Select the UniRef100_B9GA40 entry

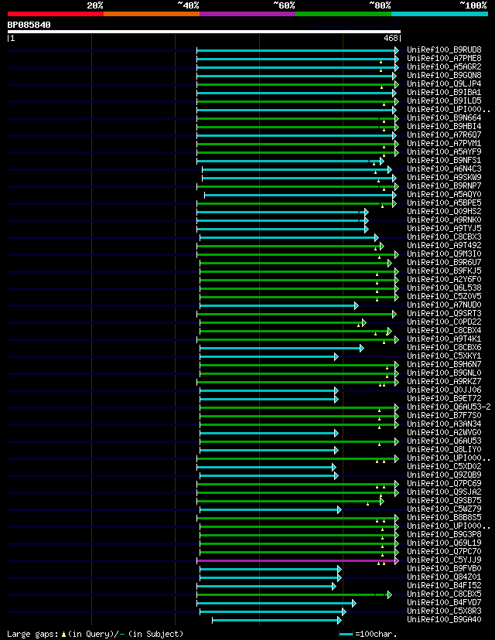tap(444, 620)
